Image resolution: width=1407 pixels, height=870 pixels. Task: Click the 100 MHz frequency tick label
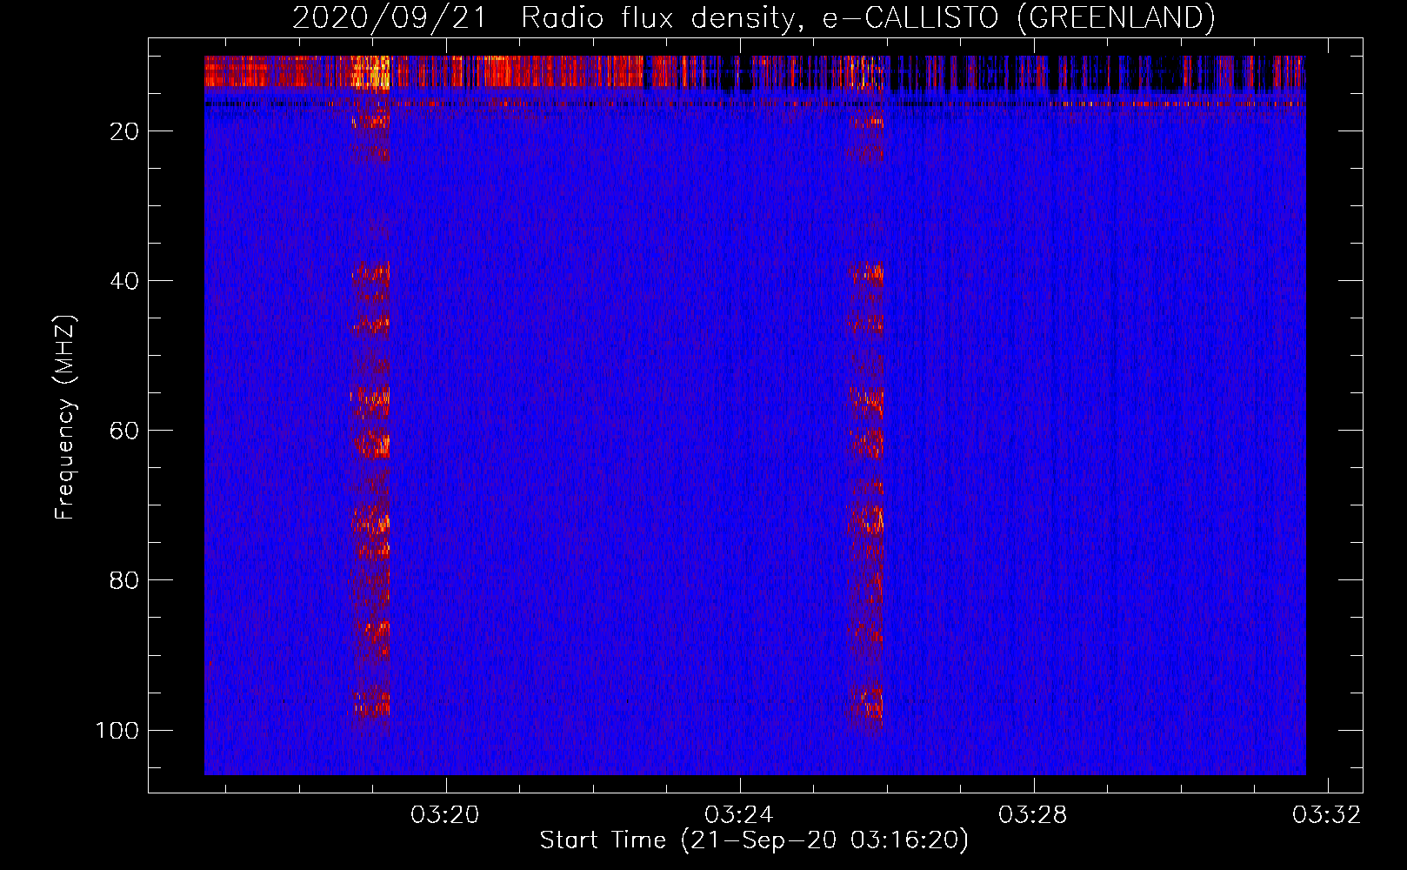tap(117, 730)
